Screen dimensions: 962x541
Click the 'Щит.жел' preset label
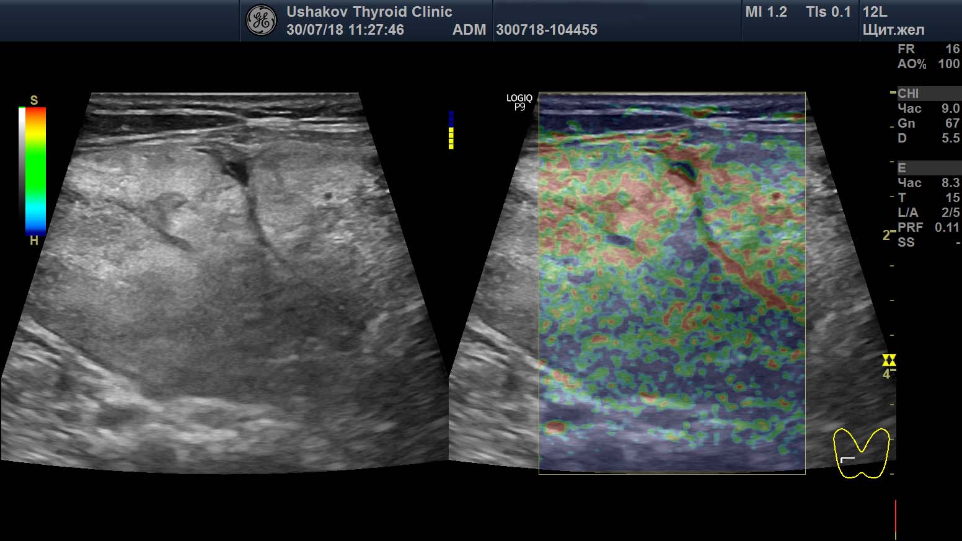893,30
